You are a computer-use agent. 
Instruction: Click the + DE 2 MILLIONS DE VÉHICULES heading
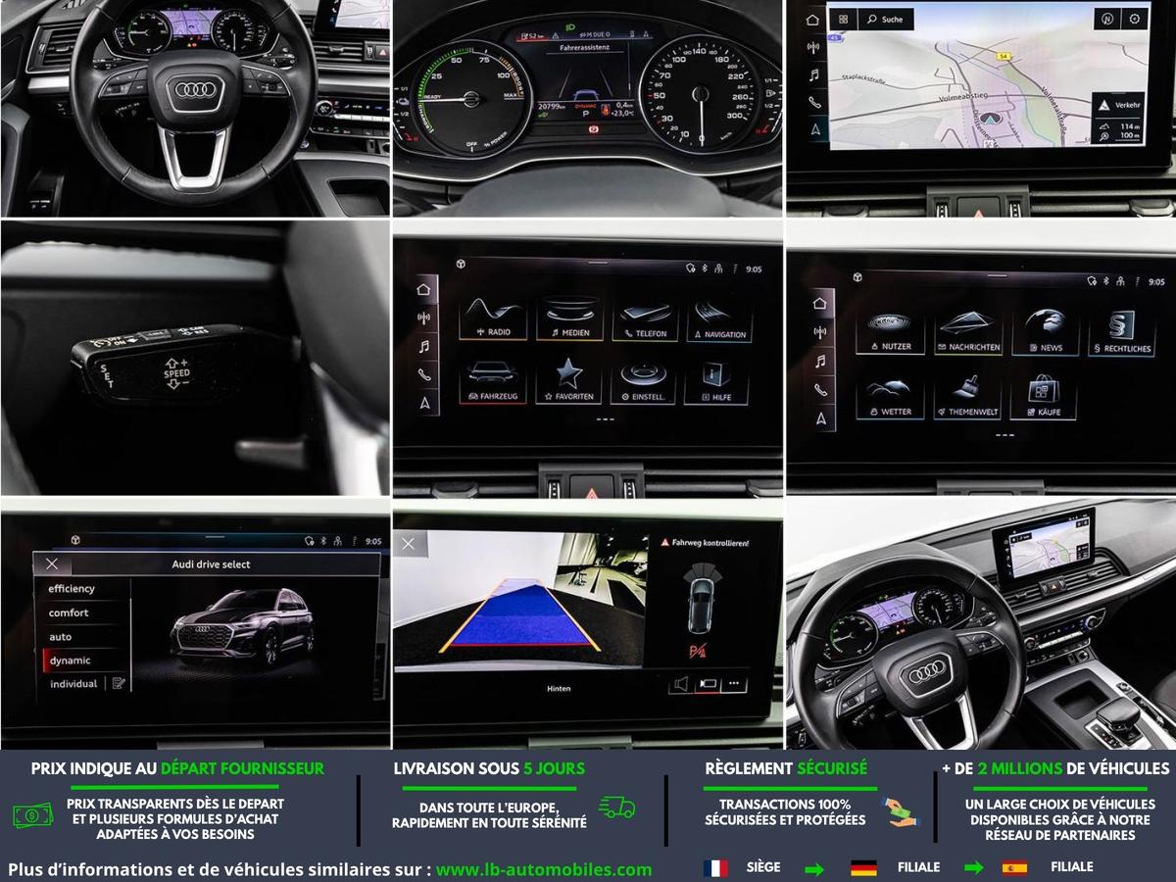pyautogui.click(x=1055, y=769)
